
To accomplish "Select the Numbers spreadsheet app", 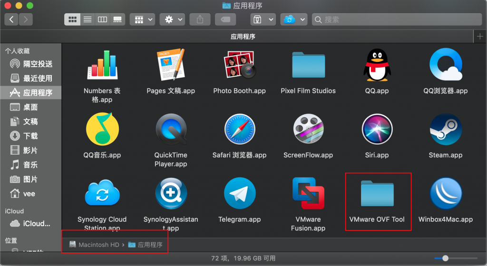I will coord(102,65).
